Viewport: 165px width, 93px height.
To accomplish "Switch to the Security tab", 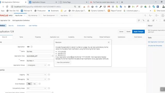I will click(11, 26).
